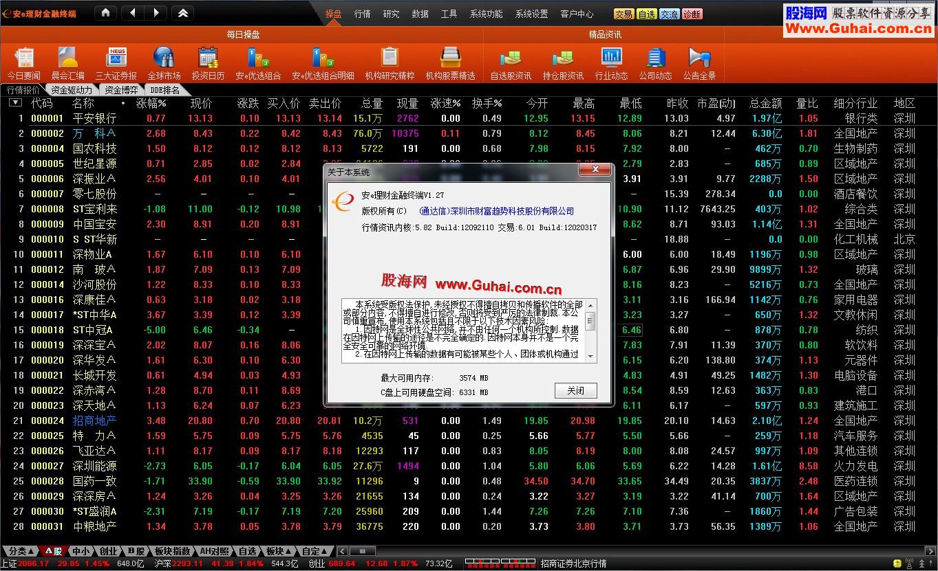Screen dimensions: 938x571
Task: Open the 机构股票精选 file box icon
Action: [450, 63]
